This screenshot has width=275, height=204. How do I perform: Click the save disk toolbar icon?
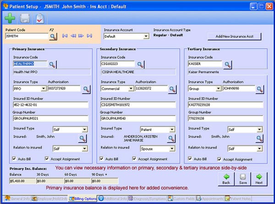click(x=25, y=18)
